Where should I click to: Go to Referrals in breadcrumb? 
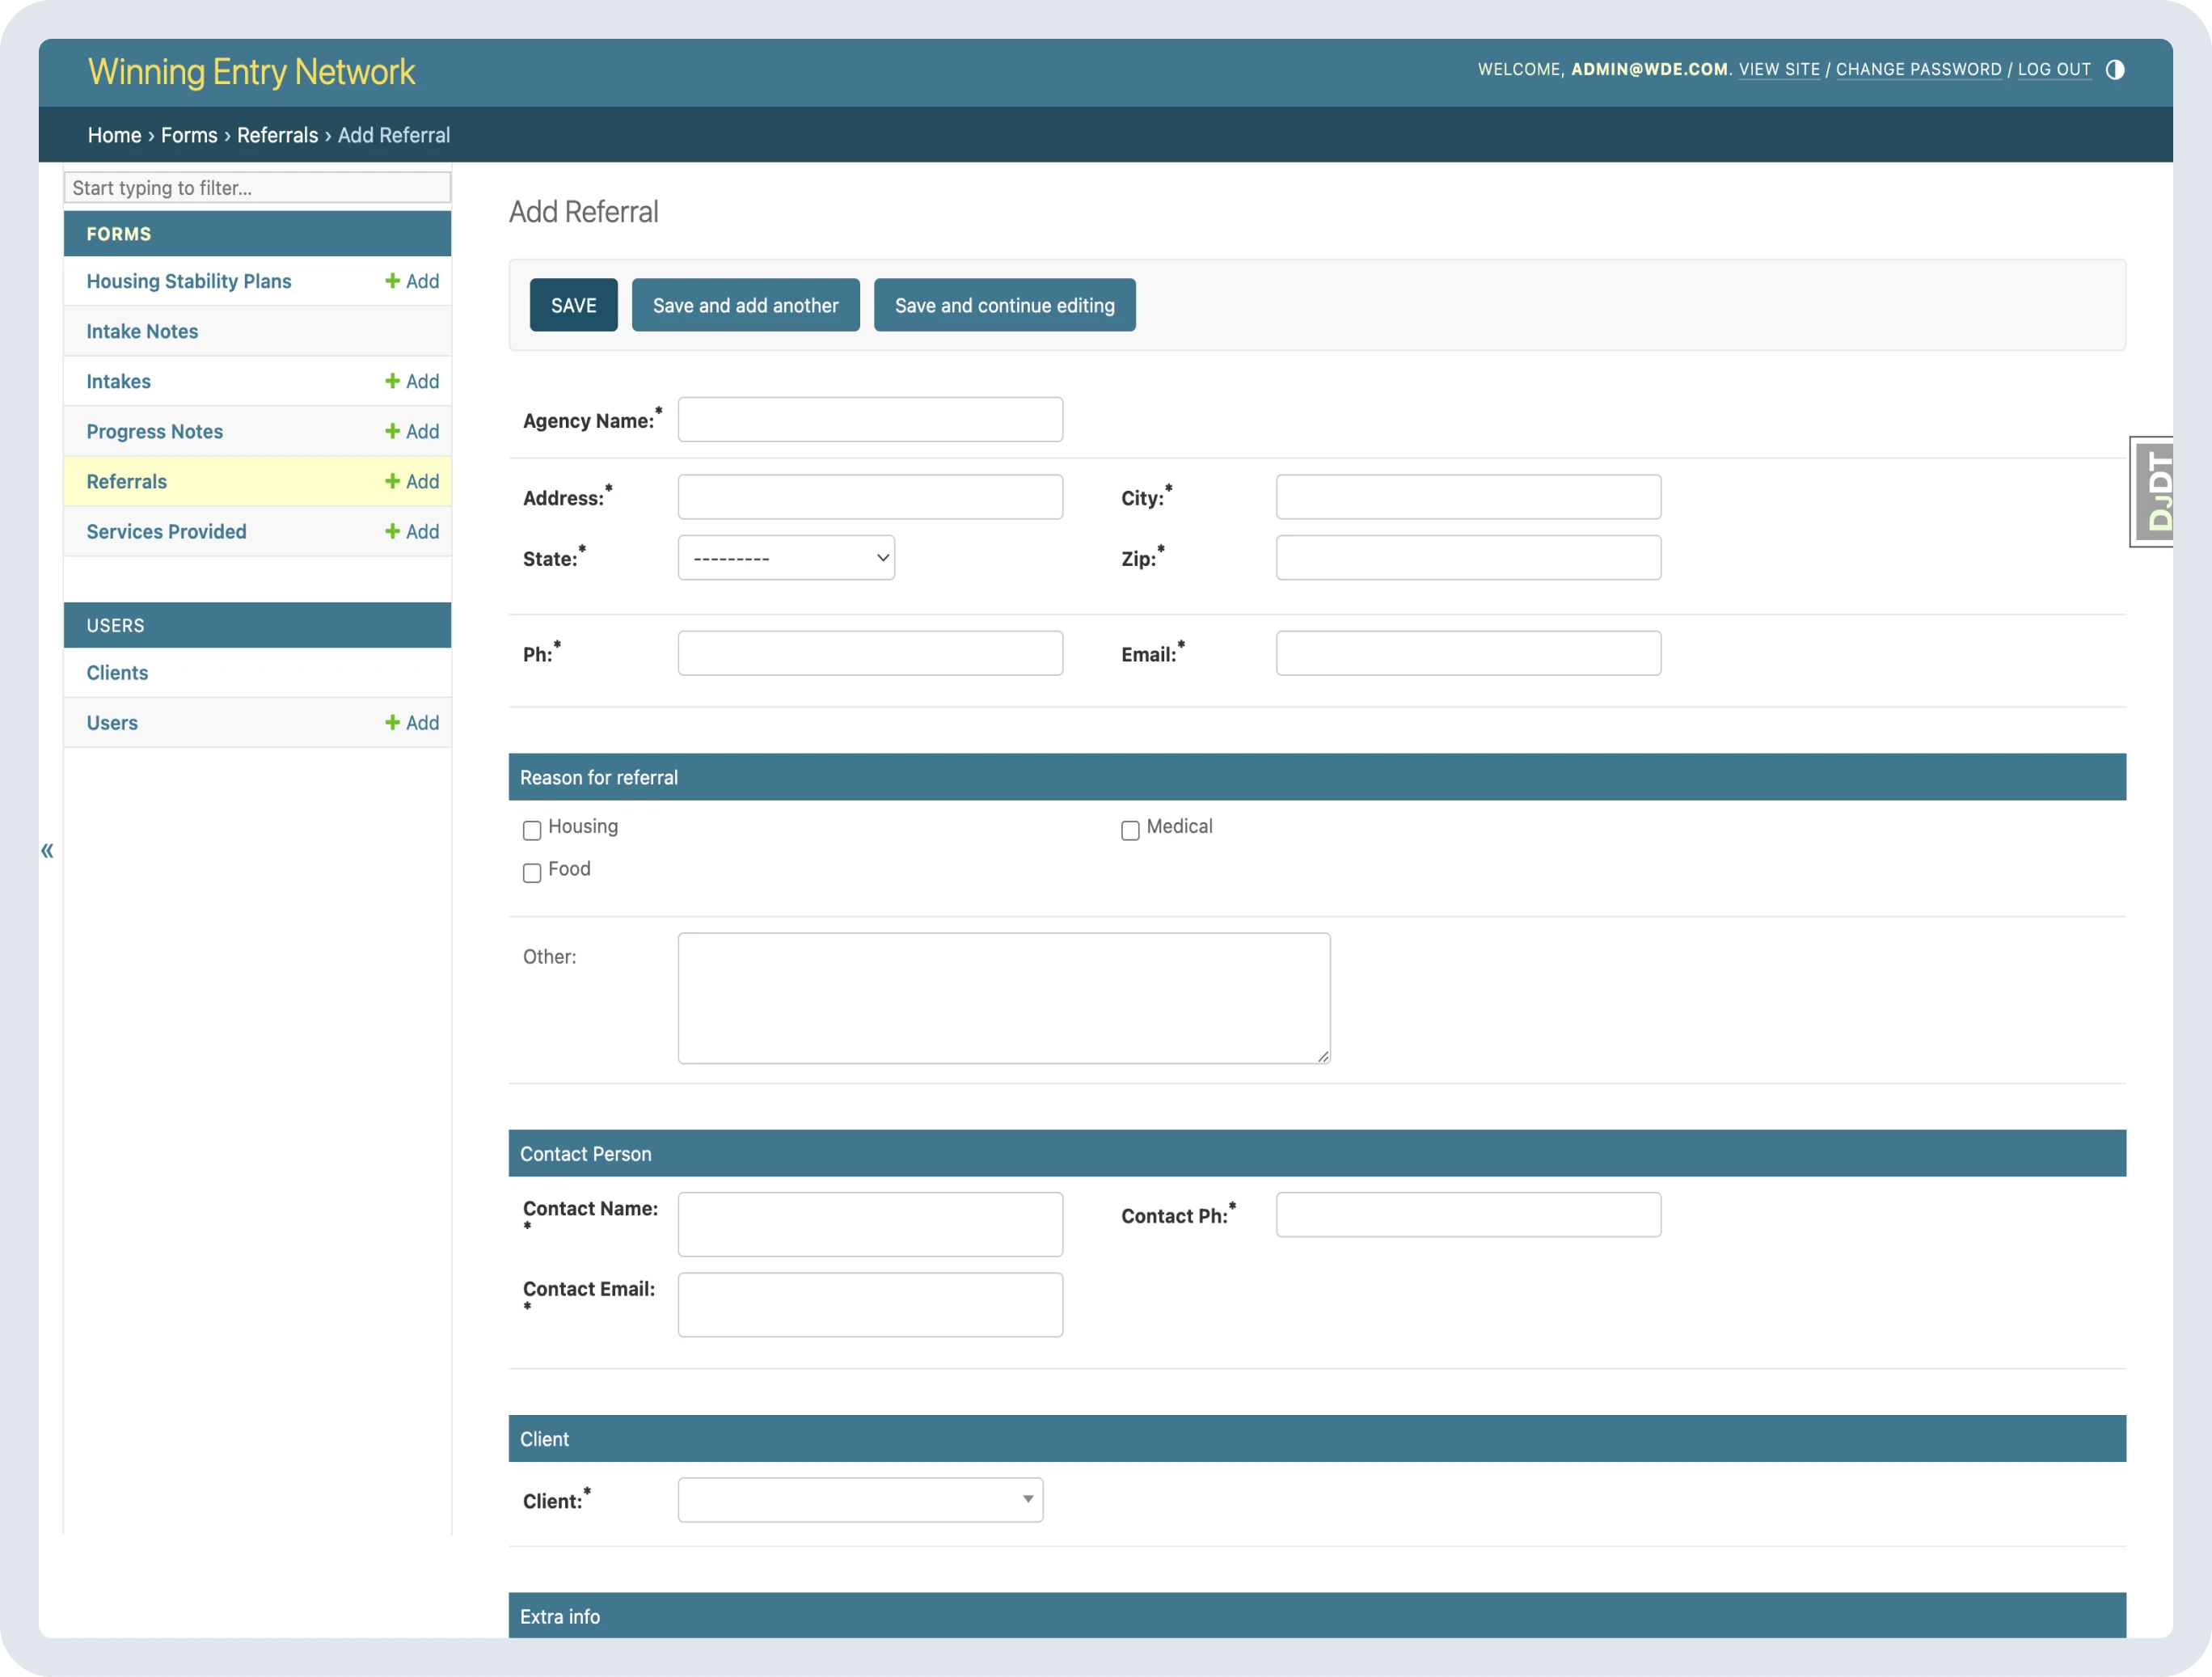click(x=277, y=135)
